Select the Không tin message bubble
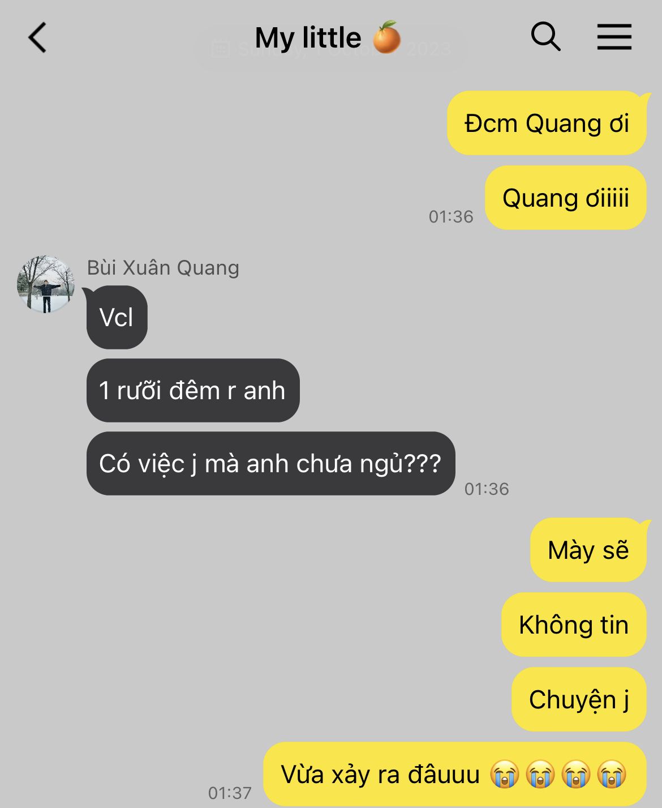Screen dimensions: 662x808 pyautogui.click(x=574, y=625)
